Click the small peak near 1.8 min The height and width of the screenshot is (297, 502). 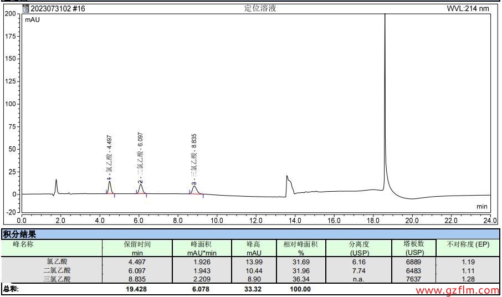[x=56, y=185]
